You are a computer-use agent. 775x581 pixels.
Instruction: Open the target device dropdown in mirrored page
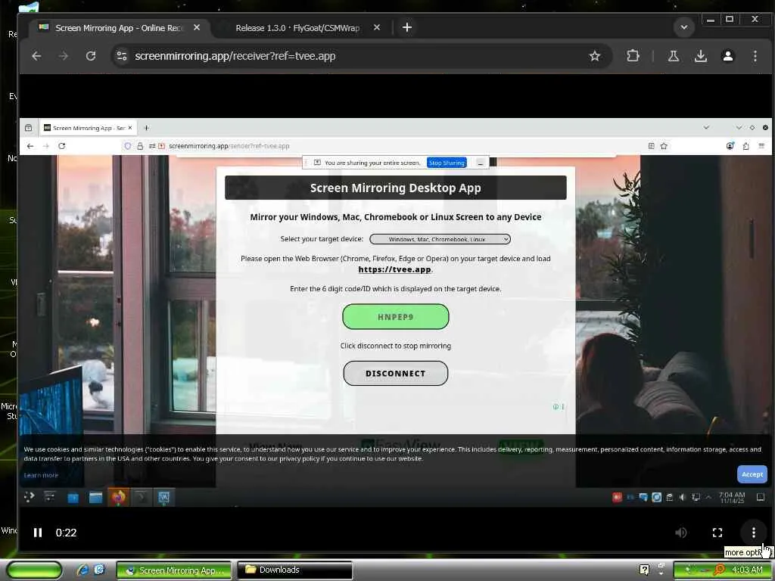point(440,239)
